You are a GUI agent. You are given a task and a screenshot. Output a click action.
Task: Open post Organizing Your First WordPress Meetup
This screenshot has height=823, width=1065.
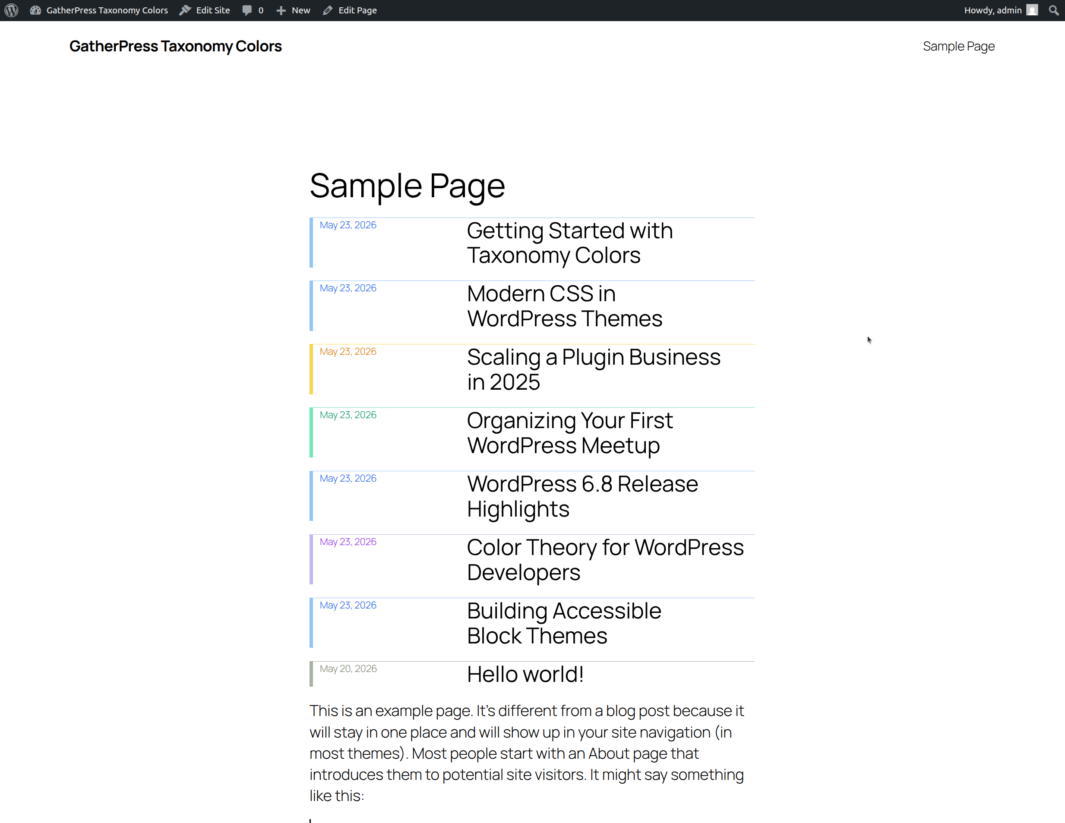coord(569,433)
